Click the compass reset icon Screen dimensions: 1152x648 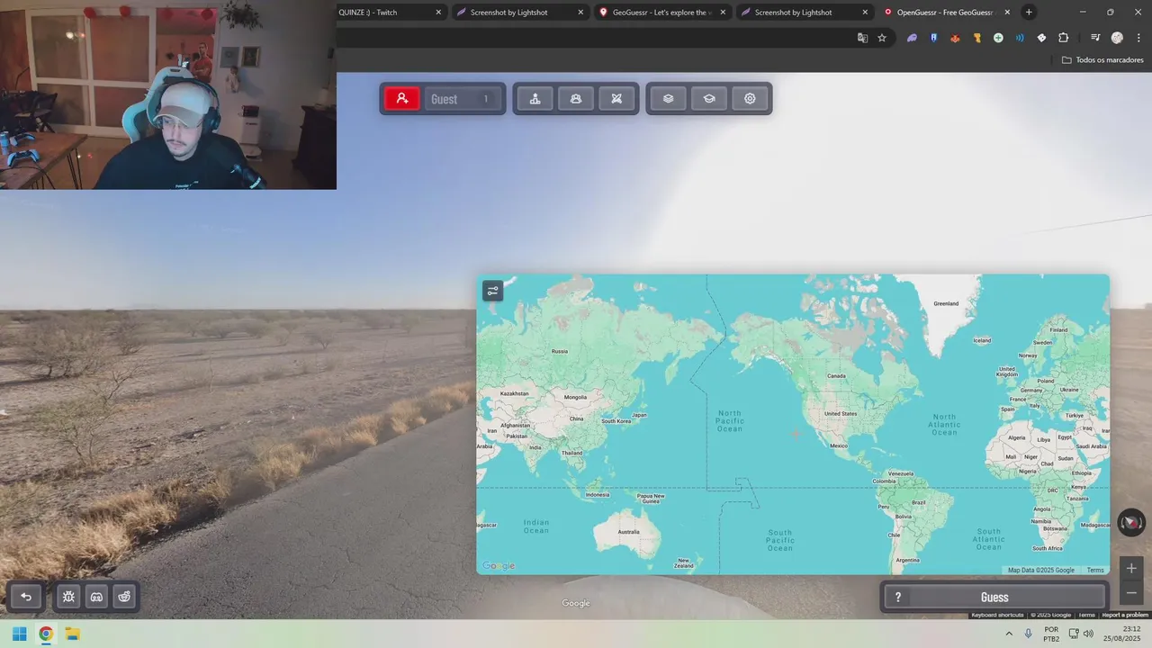coord(1131,522)
